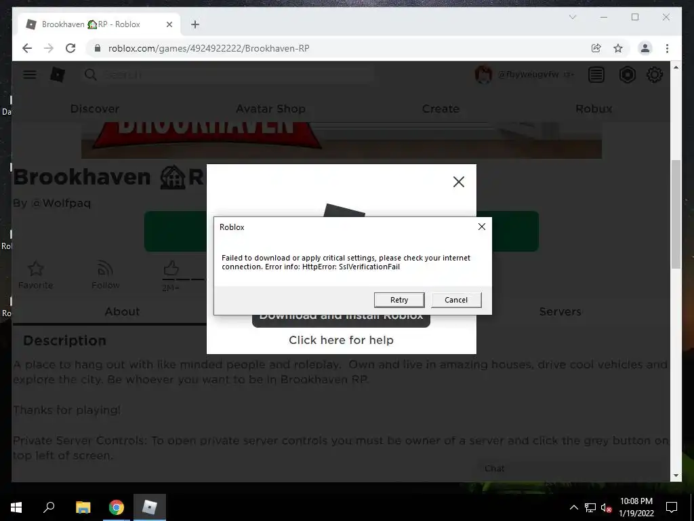Image resolution: width=694 pixels, height=521 pixels.
Task: Show hidden system tray icons
Action: [573, 507]
